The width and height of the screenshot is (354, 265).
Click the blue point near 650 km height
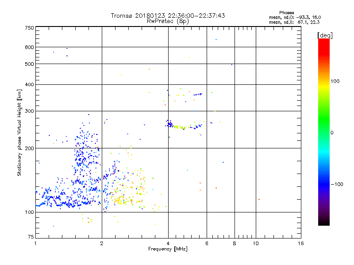216,40
